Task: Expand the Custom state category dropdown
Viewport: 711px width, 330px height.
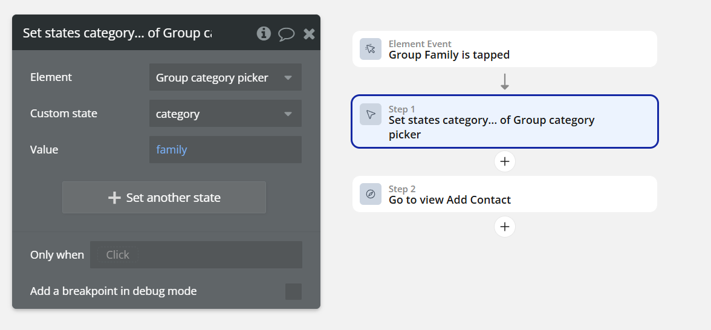Action: (225, 114)
